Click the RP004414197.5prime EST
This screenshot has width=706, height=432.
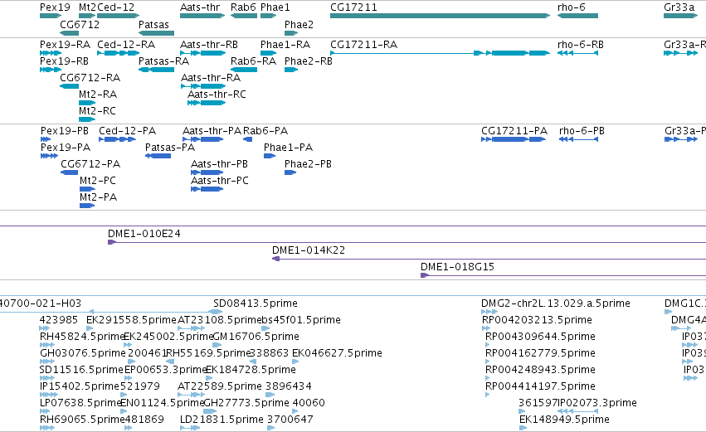click(x=488, y=395)
